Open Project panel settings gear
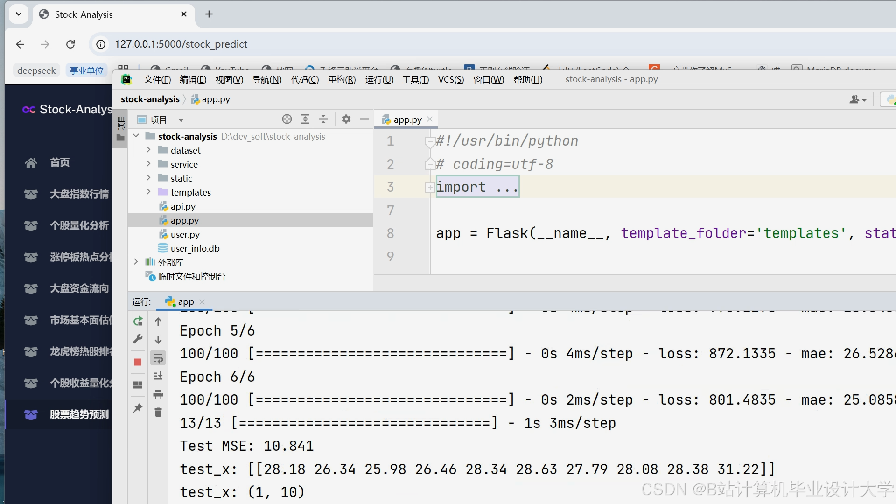896x504 pixels. [346, 119]
